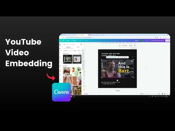The height and width of the screenshot is (131, 175).
Task: Click the reload button in browser toolbar
Action: click(63, 38)
